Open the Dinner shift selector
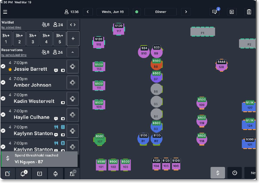 160,12
